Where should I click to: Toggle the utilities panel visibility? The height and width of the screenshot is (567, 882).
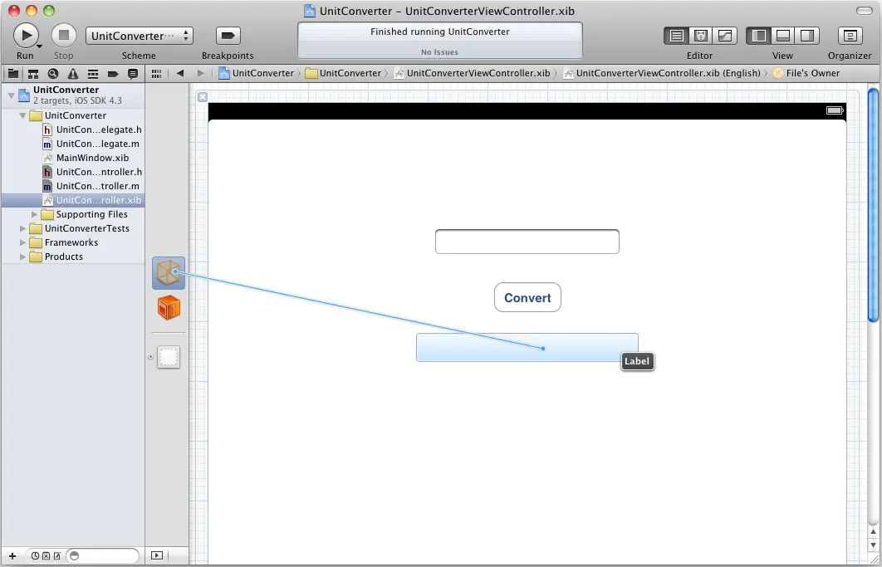coord(806,36)
